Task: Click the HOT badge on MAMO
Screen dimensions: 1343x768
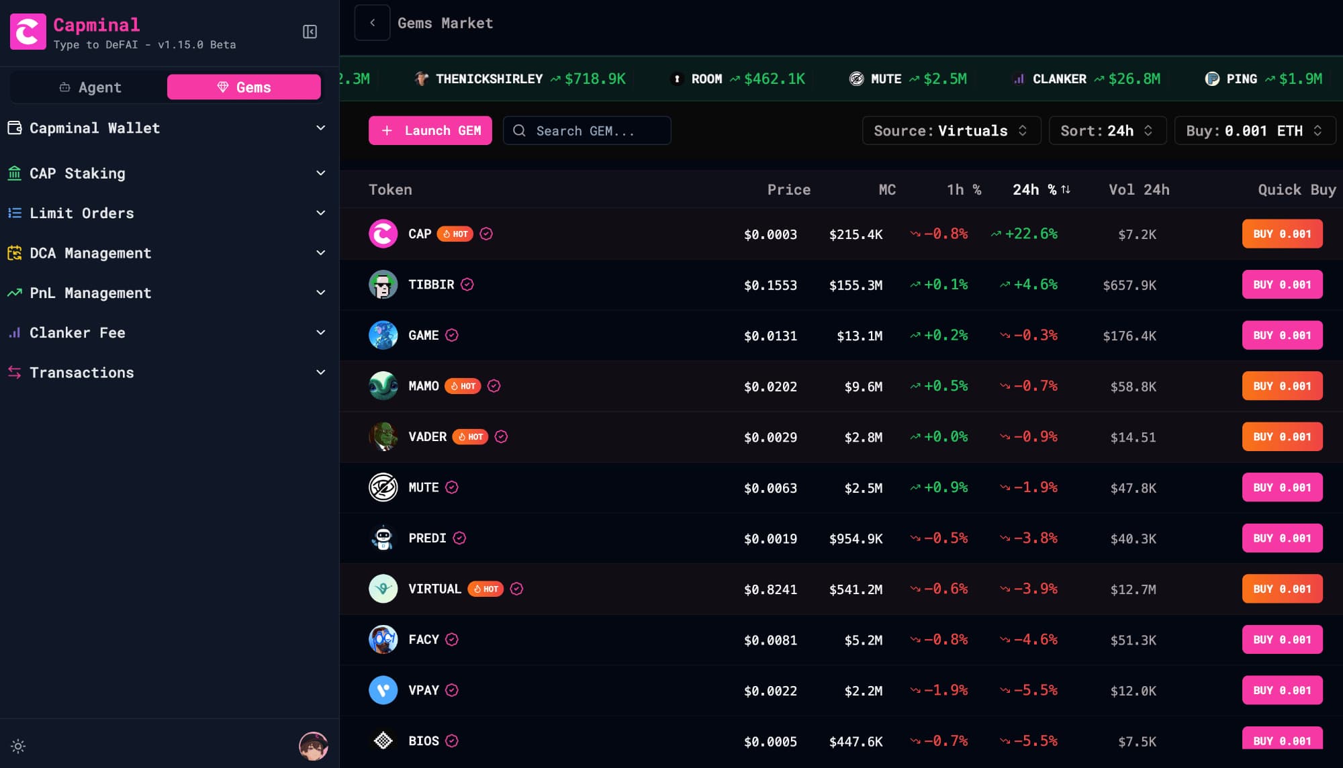Action: [463, 386]
